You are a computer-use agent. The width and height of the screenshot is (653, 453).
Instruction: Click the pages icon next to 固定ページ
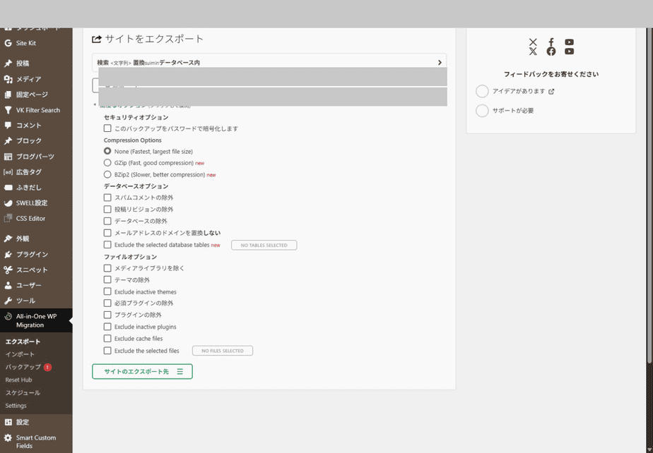tap(8, 95)
